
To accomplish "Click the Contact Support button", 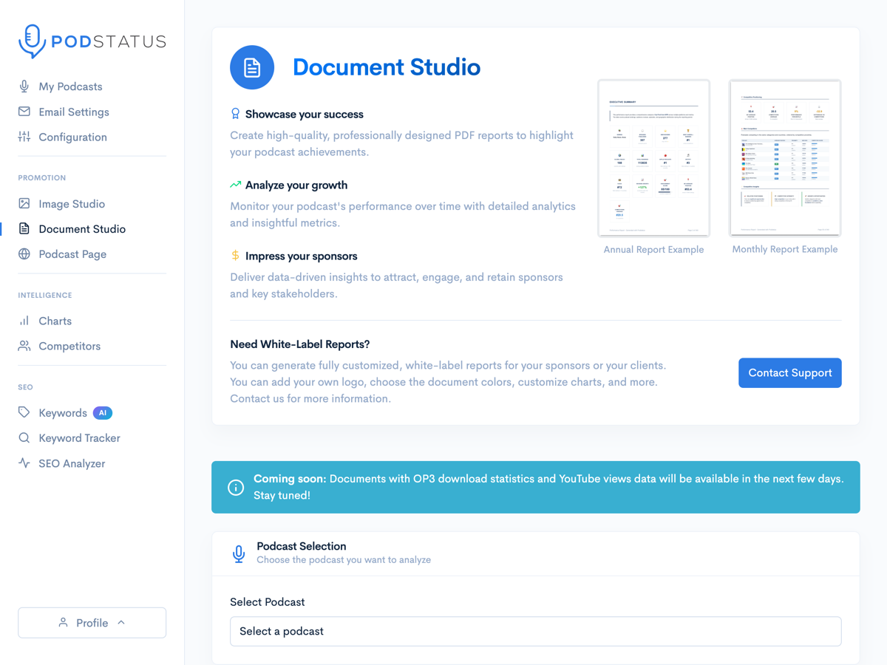I will [x=789, y=372].
